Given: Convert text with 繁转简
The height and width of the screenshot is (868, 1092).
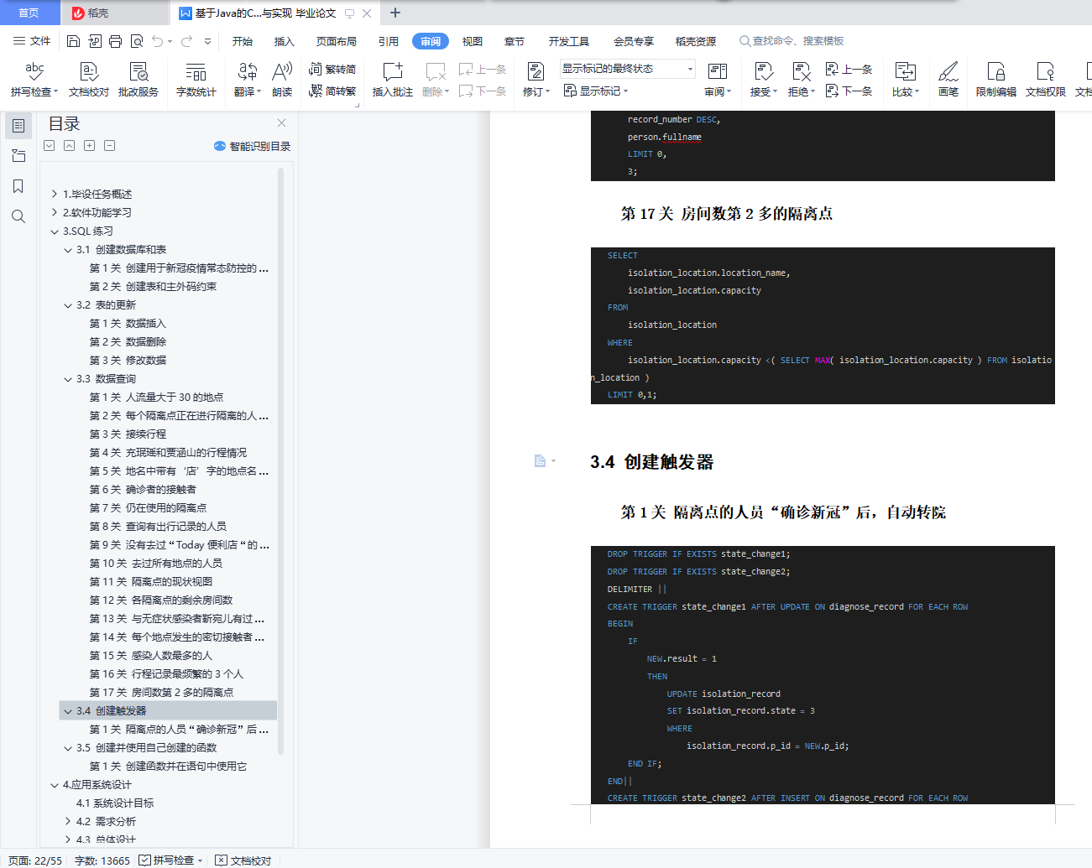Looking at the screenshot, I should (332, 69).
